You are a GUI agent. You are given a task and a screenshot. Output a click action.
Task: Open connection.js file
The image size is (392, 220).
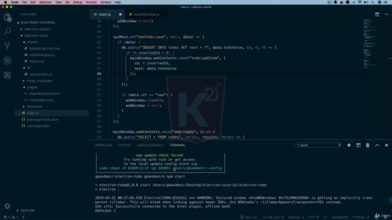pos(40,75)
